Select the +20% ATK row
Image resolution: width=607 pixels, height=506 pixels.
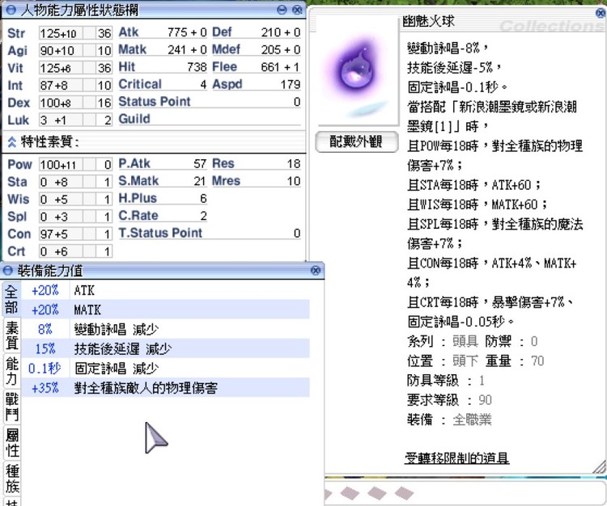(x=165, y=290)
